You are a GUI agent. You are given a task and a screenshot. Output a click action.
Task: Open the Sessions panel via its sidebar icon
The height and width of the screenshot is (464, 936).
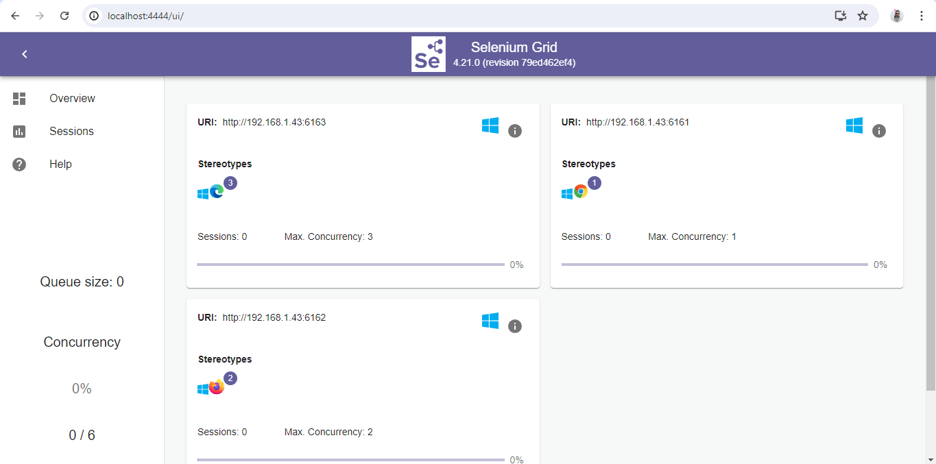click(19, 131)
